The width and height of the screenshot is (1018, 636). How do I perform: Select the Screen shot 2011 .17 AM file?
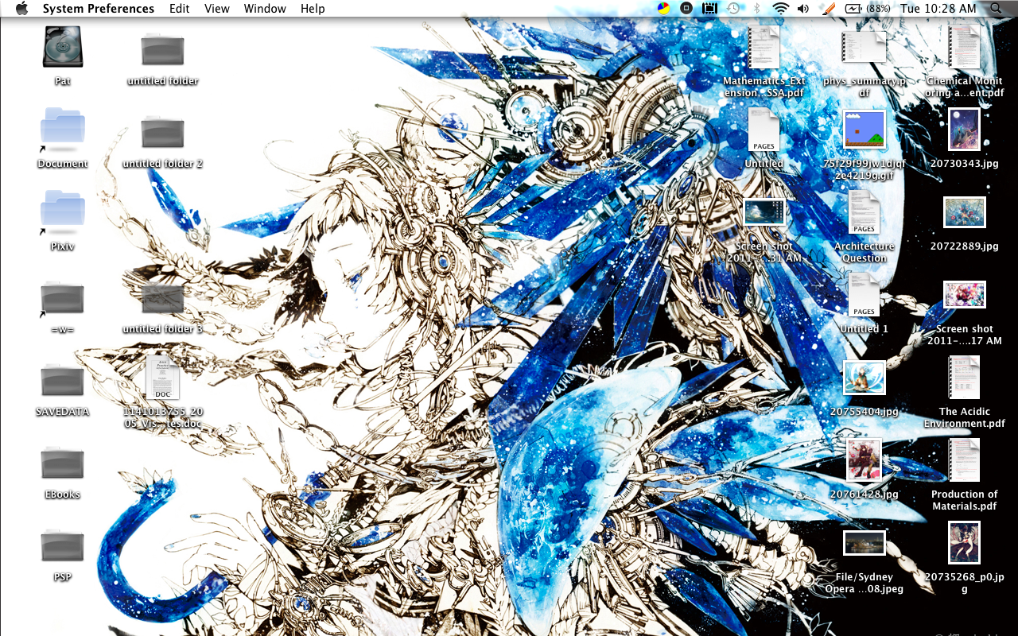(965, 295)
